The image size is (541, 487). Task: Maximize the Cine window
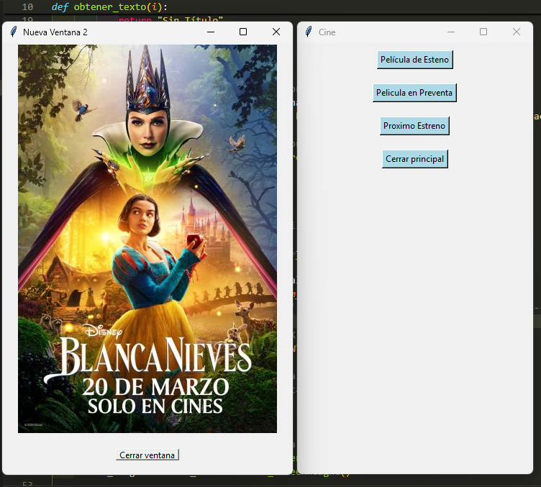[x=483, y=32]
